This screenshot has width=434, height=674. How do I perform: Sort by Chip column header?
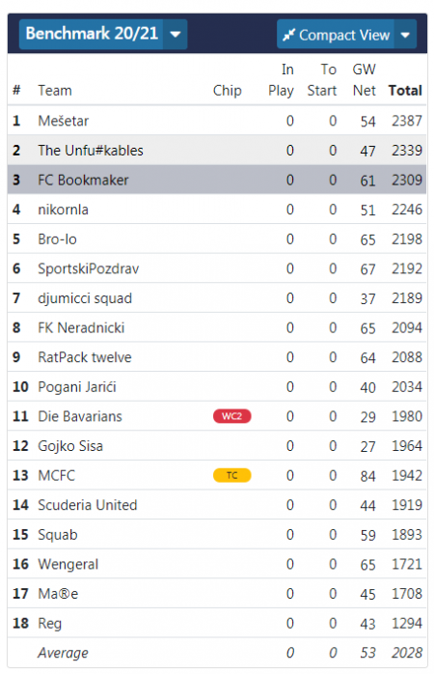227,90
